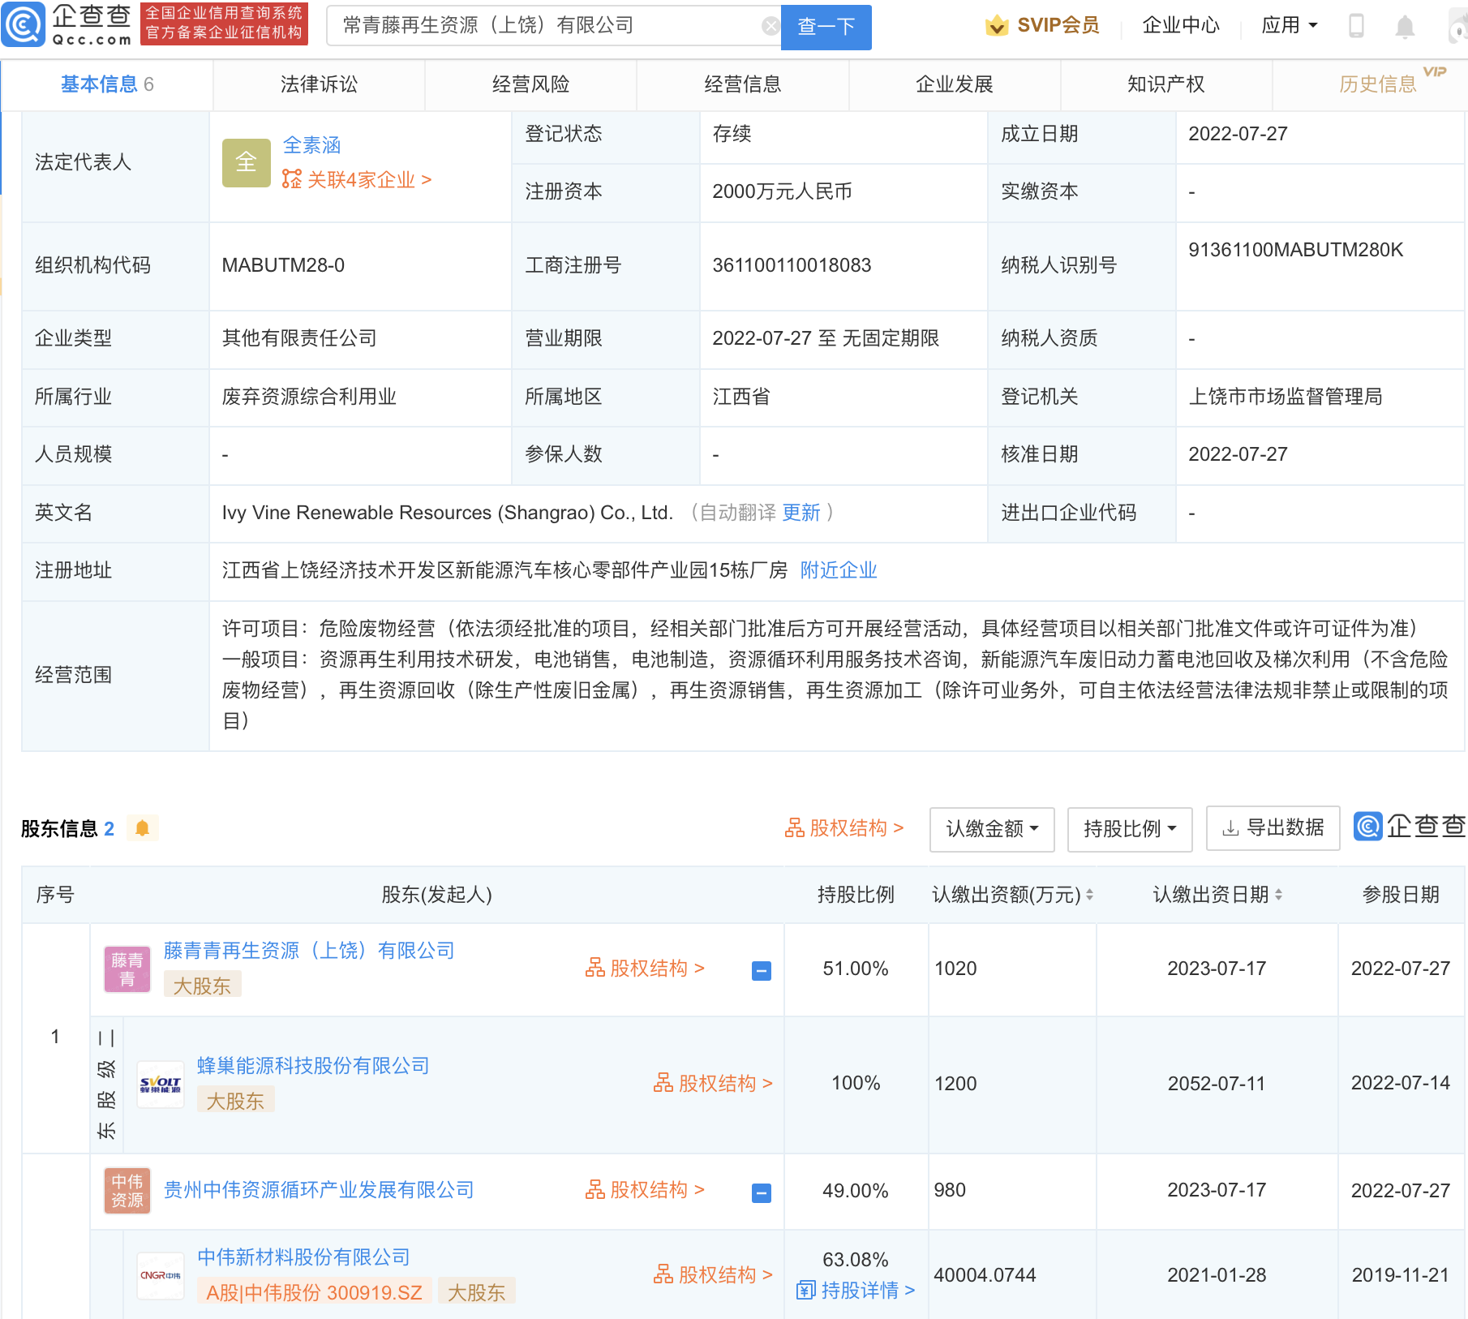Image resolution: width=1468 pixels, height=1319 pixels.
Task: Clear the search box with the X icon
Action: (770, 27)
